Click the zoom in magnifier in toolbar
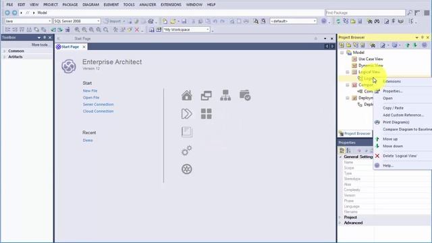Screen dimensions: 432x243 (77, 30)
